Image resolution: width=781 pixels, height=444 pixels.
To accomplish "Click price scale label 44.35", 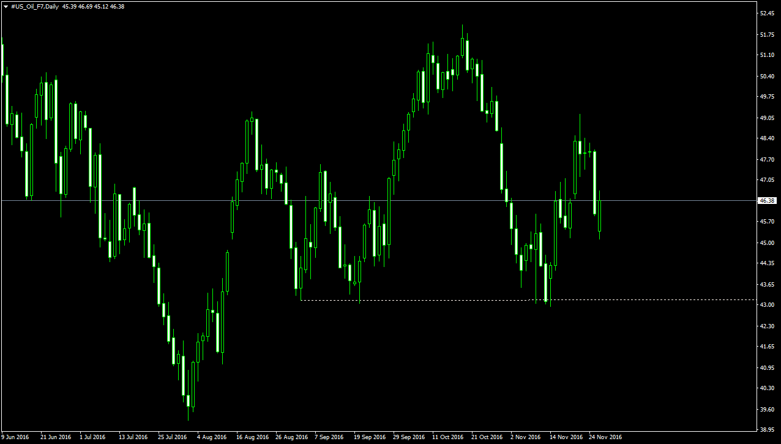I will click(767, 263).
